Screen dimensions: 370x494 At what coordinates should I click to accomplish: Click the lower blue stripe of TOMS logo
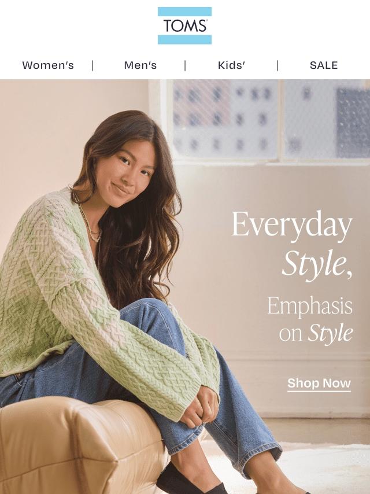pyautogui.click(x=184, y=39)
